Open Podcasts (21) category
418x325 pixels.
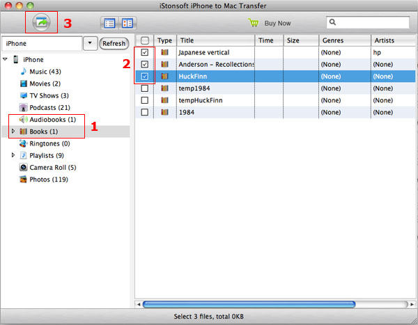45,108
